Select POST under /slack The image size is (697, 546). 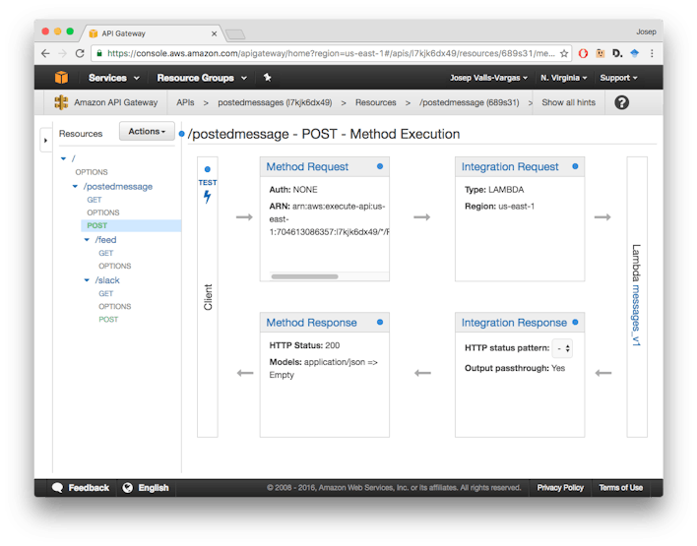coord(108,320)
